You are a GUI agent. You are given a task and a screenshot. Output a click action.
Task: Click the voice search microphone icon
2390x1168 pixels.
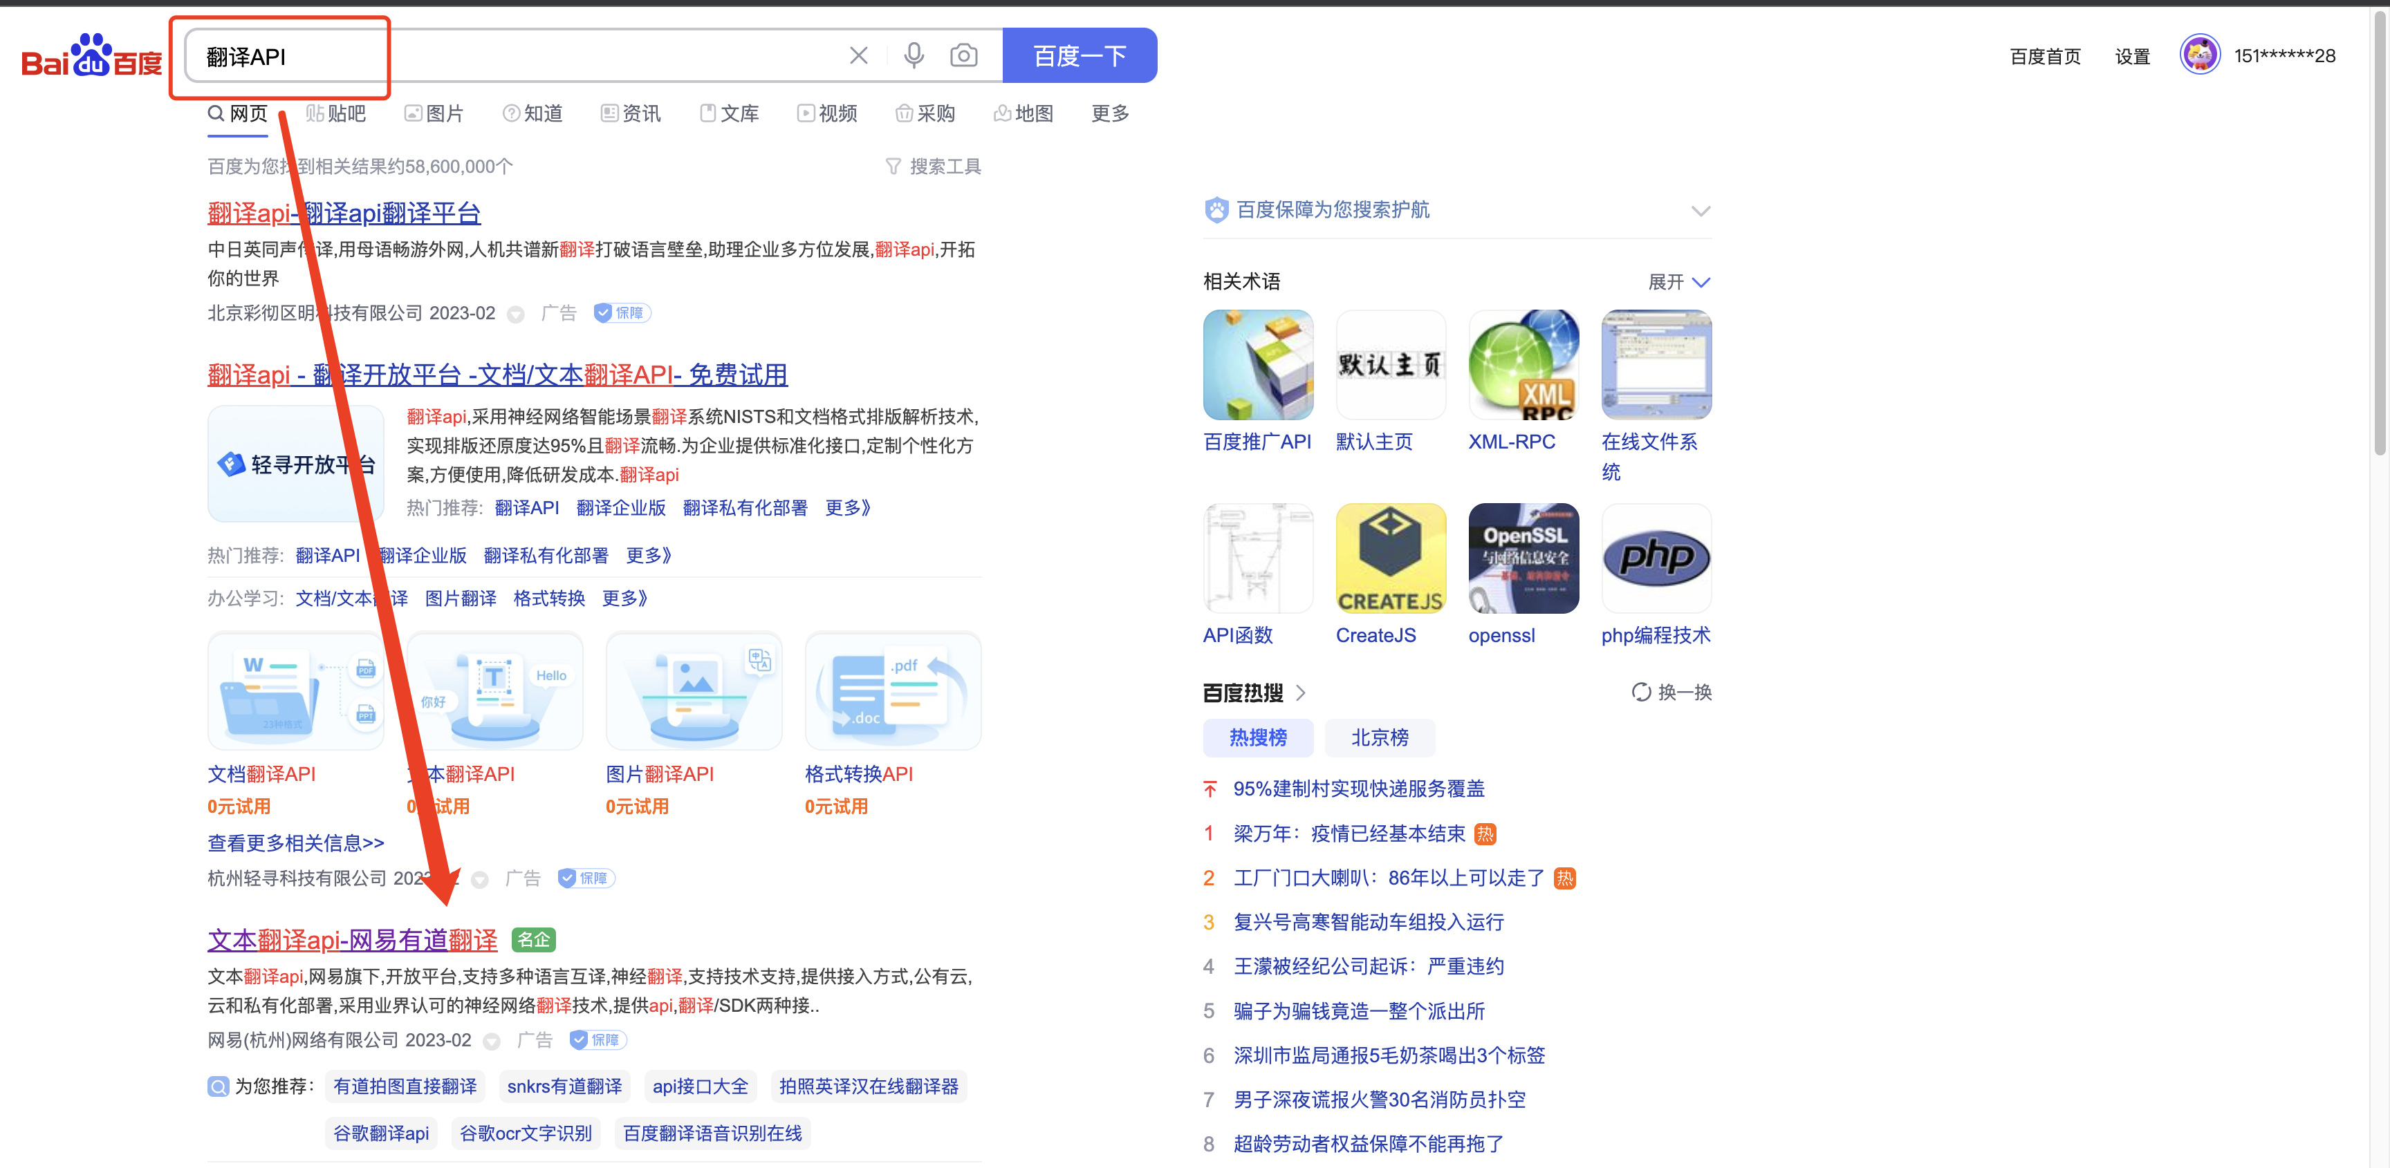(x=914, y=55)
